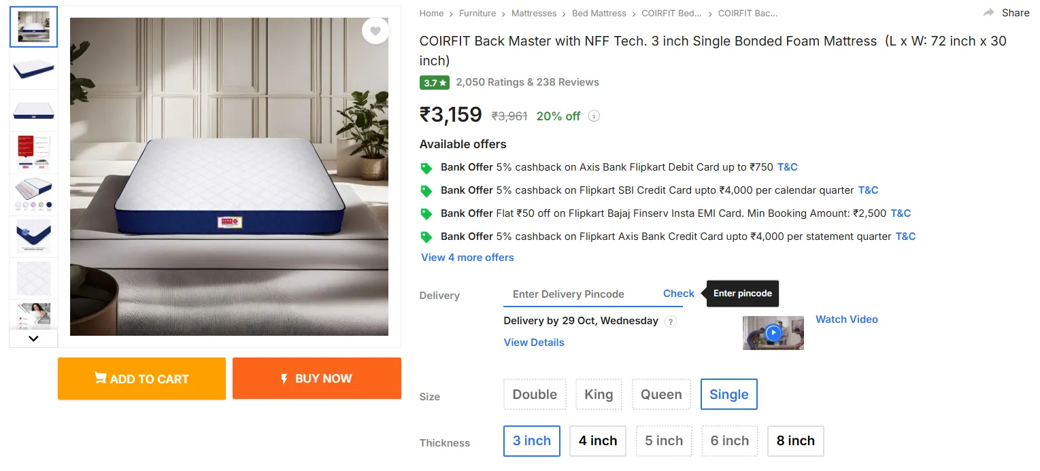
Task: Open Mattresses breadcrumb link
Action: pos(534,14)
